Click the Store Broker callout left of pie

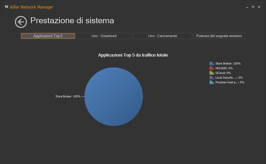68,96
